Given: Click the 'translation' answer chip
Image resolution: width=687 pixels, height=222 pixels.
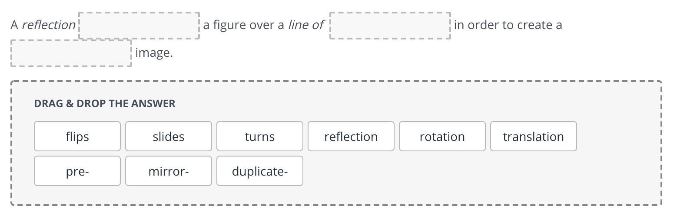Looking at the screenshot, I should click(x=534, y=137).
